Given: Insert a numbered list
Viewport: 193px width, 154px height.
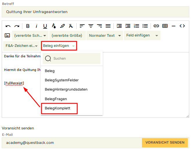Looking at the screenshot, I should click(x=136, y=26).
